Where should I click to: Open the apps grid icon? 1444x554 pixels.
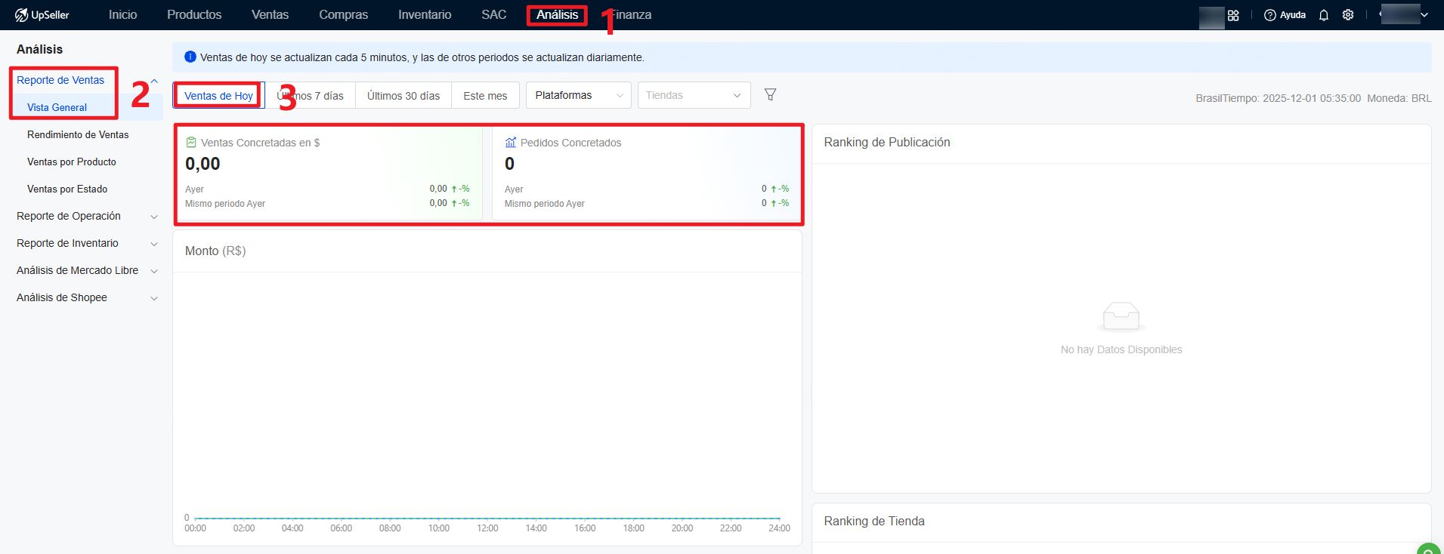point(1233,15)
